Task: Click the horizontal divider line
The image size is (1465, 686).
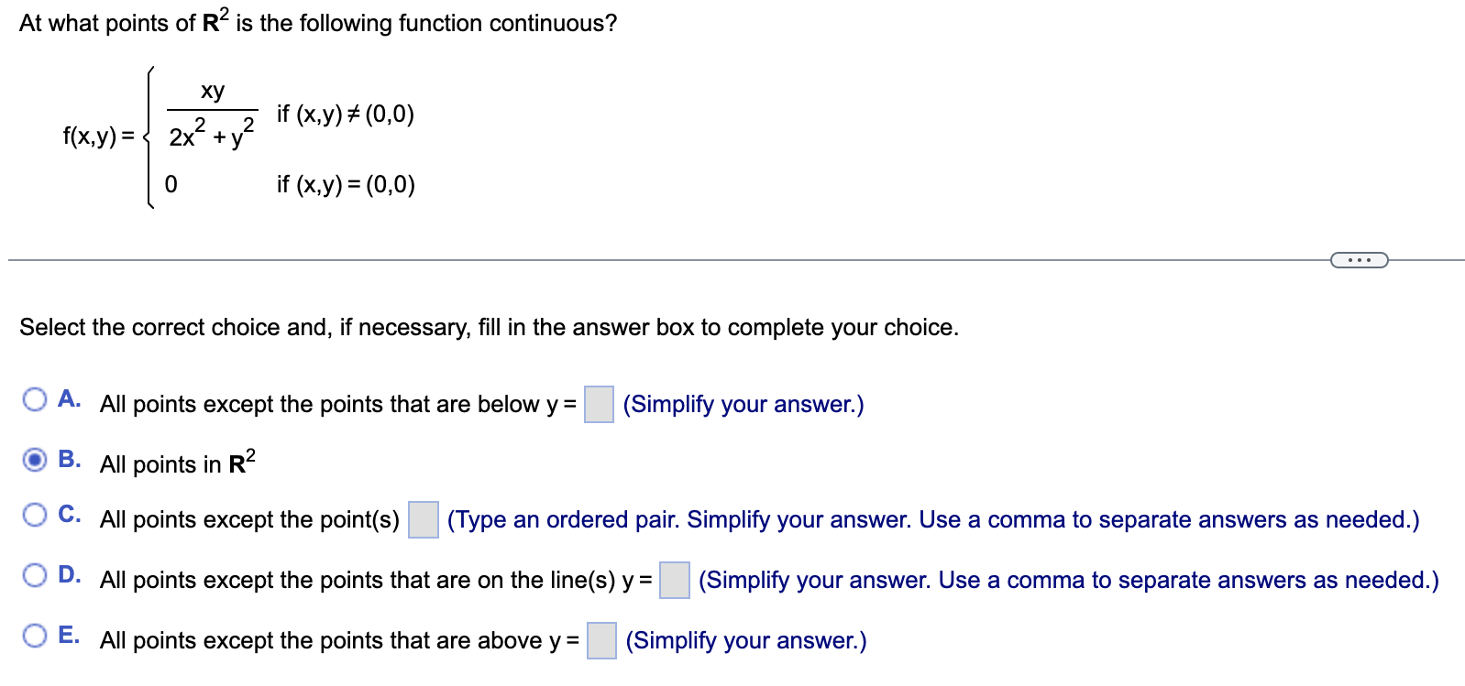Action: 642,260
